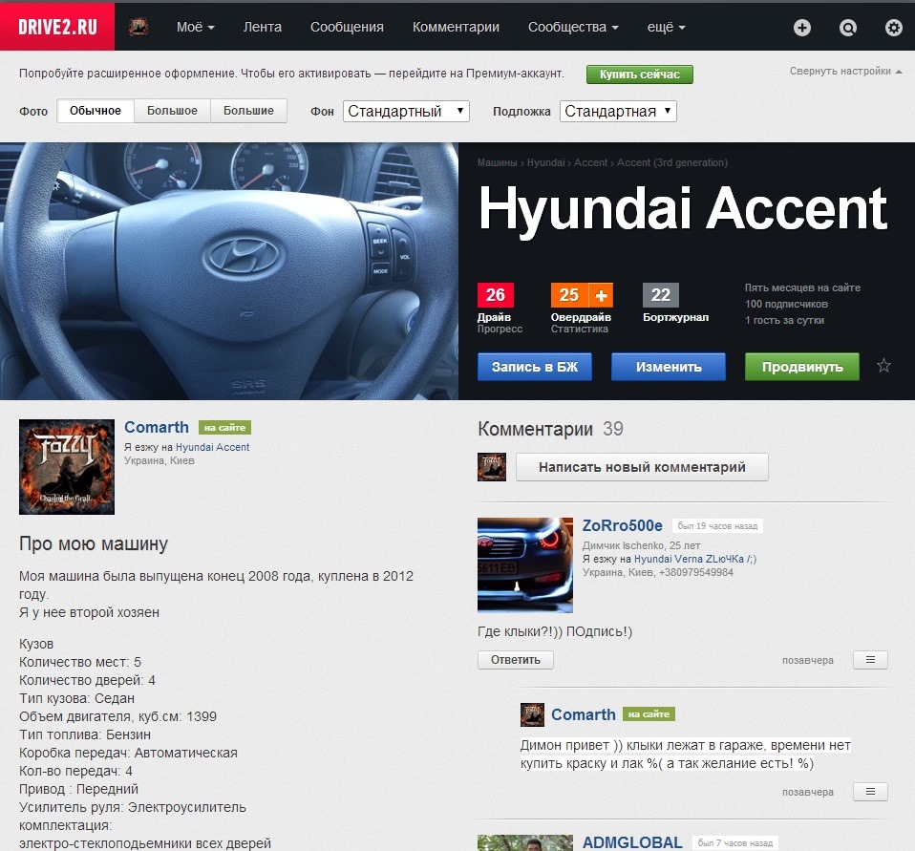
Task: Click the Статистика link under Овердрайв
Action: click(x=580, y=329)
